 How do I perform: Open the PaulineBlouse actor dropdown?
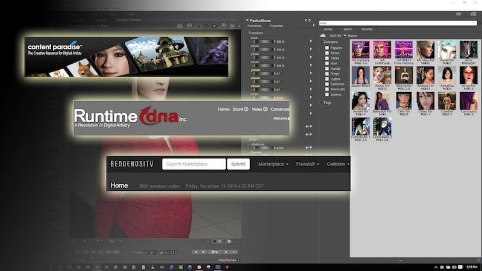pyautogui.click(x=247, y=20)
